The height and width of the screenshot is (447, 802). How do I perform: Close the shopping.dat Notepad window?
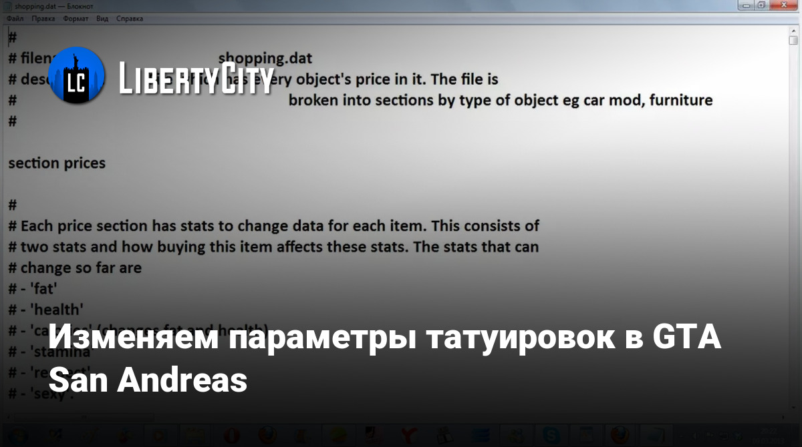point(784,5)
